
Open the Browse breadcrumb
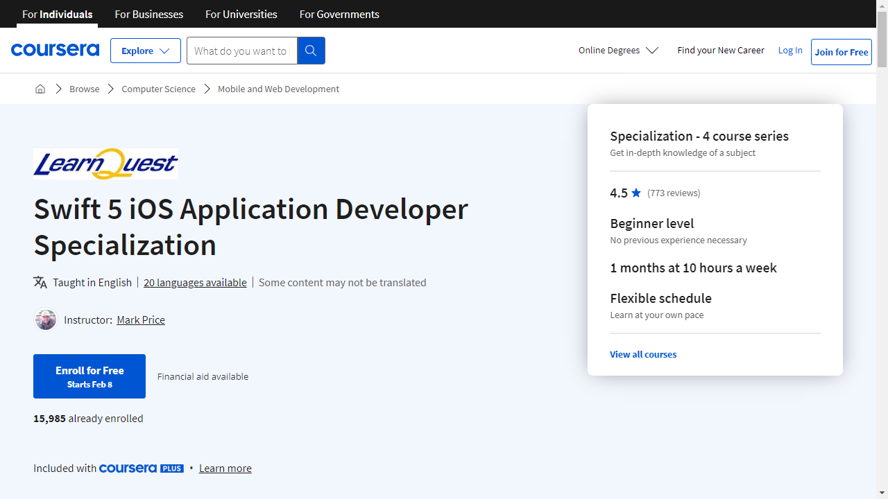(x=85, y=89)
